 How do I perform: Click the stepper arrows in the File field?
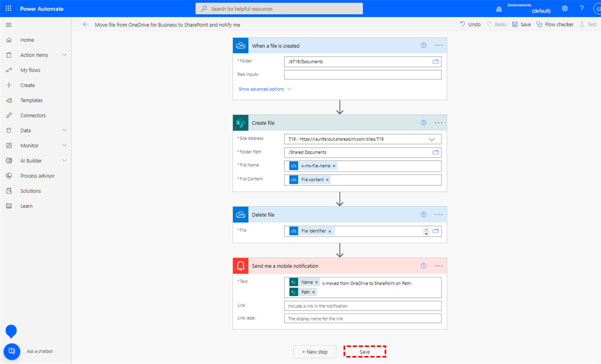pyautogui.click(x=426, y=231)
